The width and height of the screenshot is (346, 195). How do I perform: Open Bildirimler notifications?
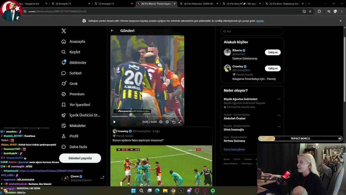pos(74,63)
